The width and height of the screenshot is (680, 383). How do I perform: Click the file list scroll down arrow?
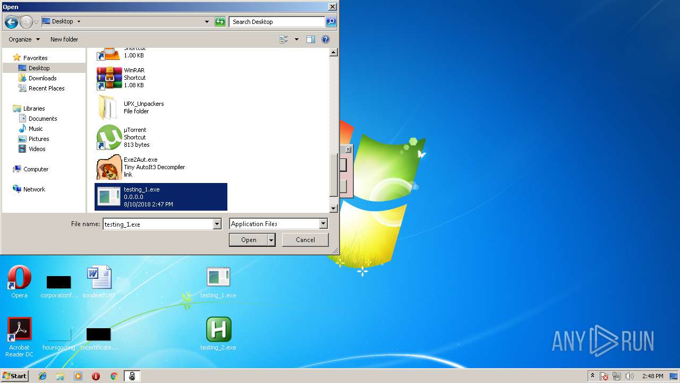tap(334, 209)
